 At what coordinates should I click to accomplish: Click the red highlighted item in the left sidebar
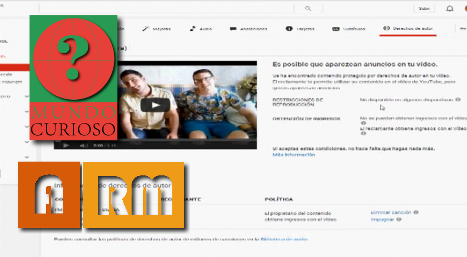tap(15, 68)
